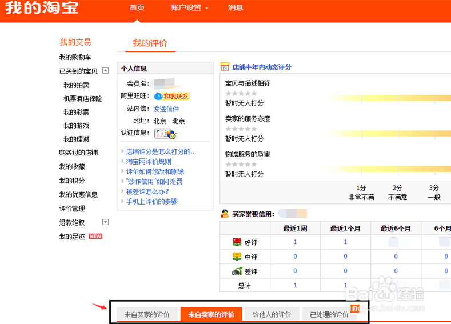Image resolution: width=451 pixels, height=324 pixels.
Task: Click 好评 count for 最近1周
Action: pyautogui.click(x=295, y=242)
